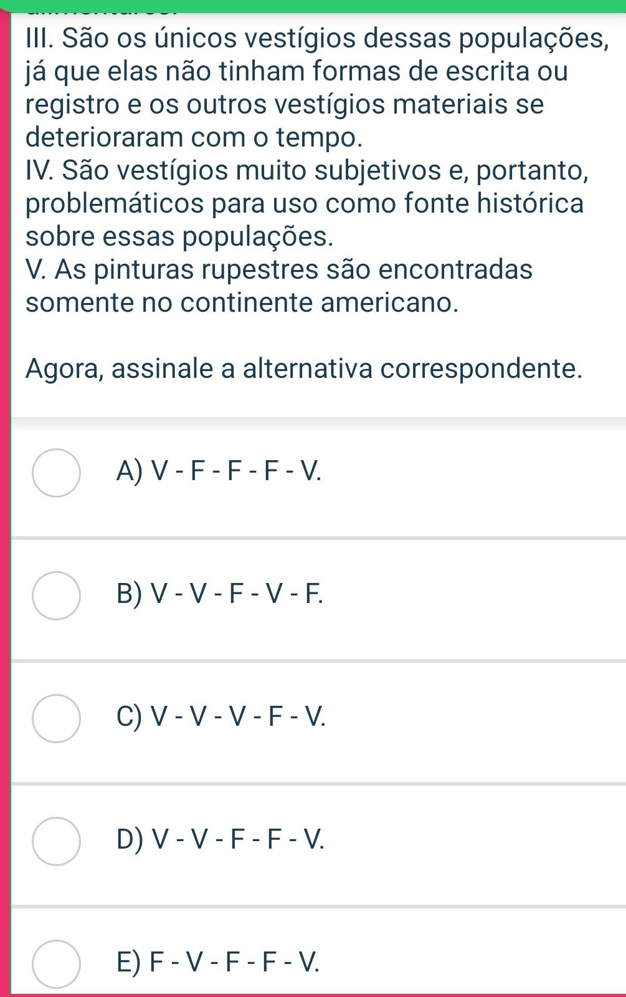Click the green progress bar at top
Image resolution: width=626 pixels, height=997 pixels.
tap(313, 6)
